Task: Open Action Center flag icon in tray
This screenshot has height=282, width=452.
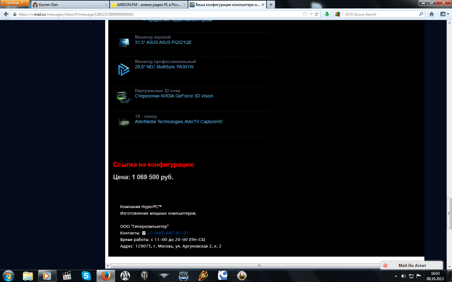Action: click(419, 276)
